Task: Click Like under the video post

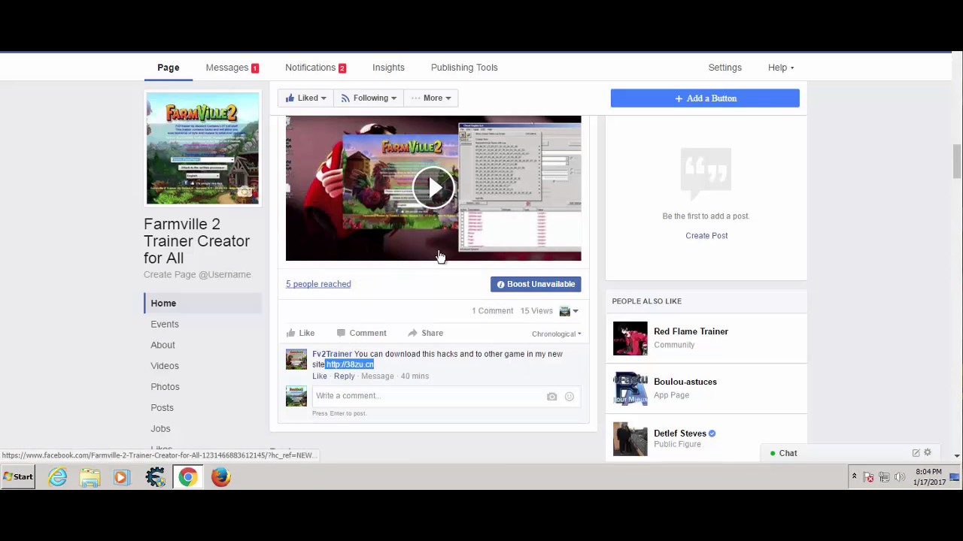Action: 300,333
